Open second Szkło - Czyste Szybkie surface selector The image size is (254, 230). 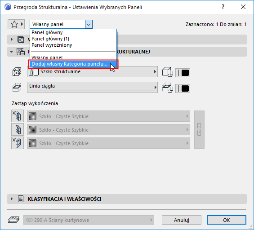(108, 130)
